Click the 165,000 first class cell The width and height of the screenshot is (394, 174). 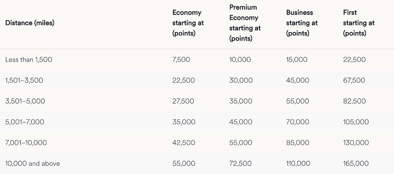click(x=356, y=163)
